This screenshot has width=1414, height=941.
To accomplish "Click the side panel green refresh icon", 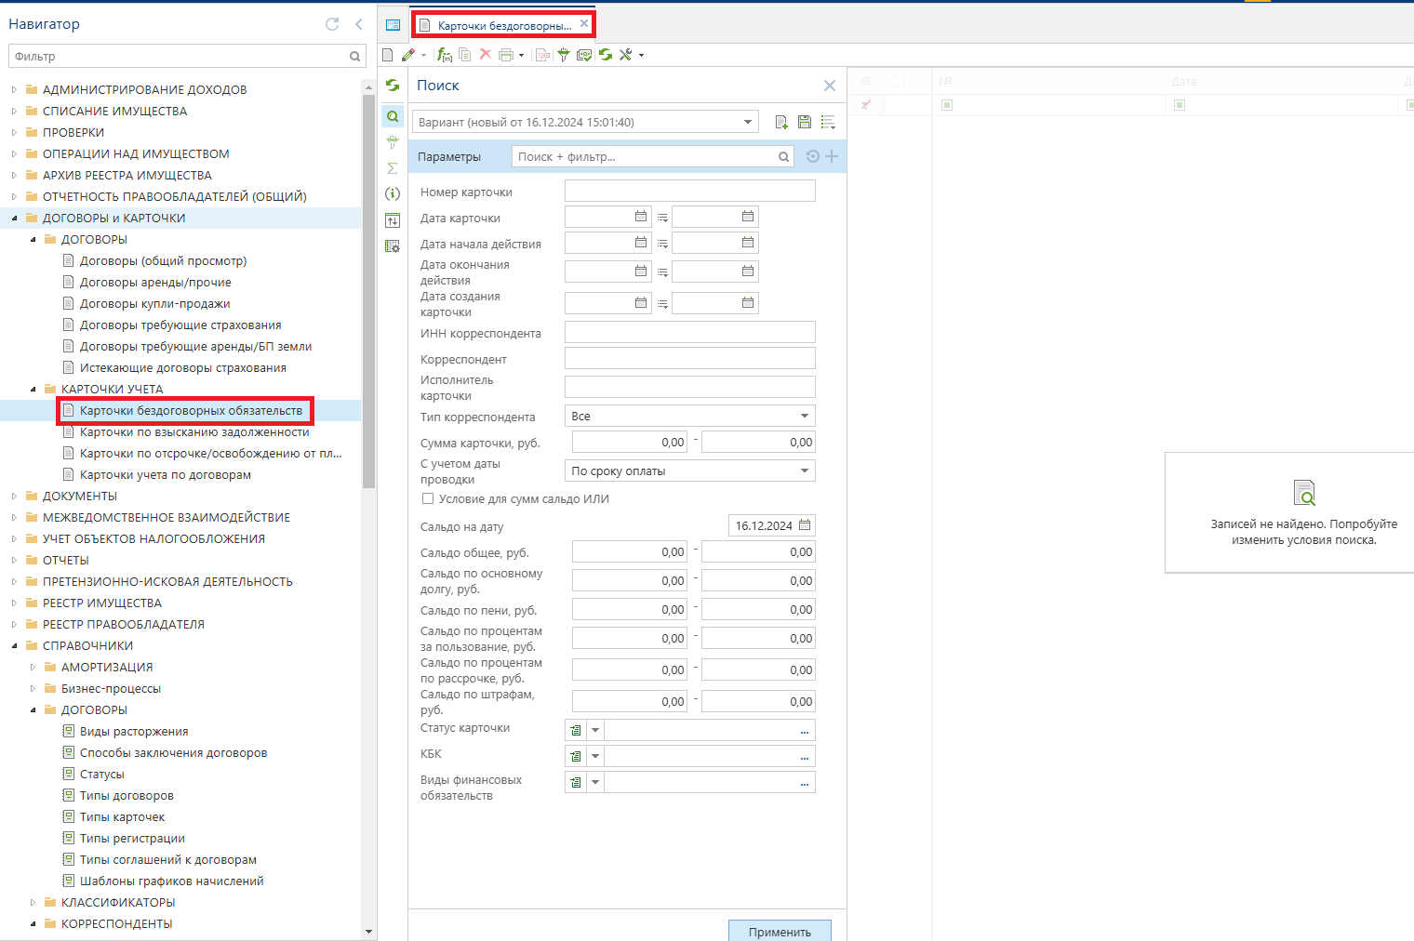I will click(x=393, y=86).
